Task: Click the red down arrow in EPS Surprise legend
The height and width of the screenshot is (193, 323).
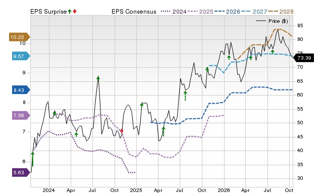Action: point(75,12)
